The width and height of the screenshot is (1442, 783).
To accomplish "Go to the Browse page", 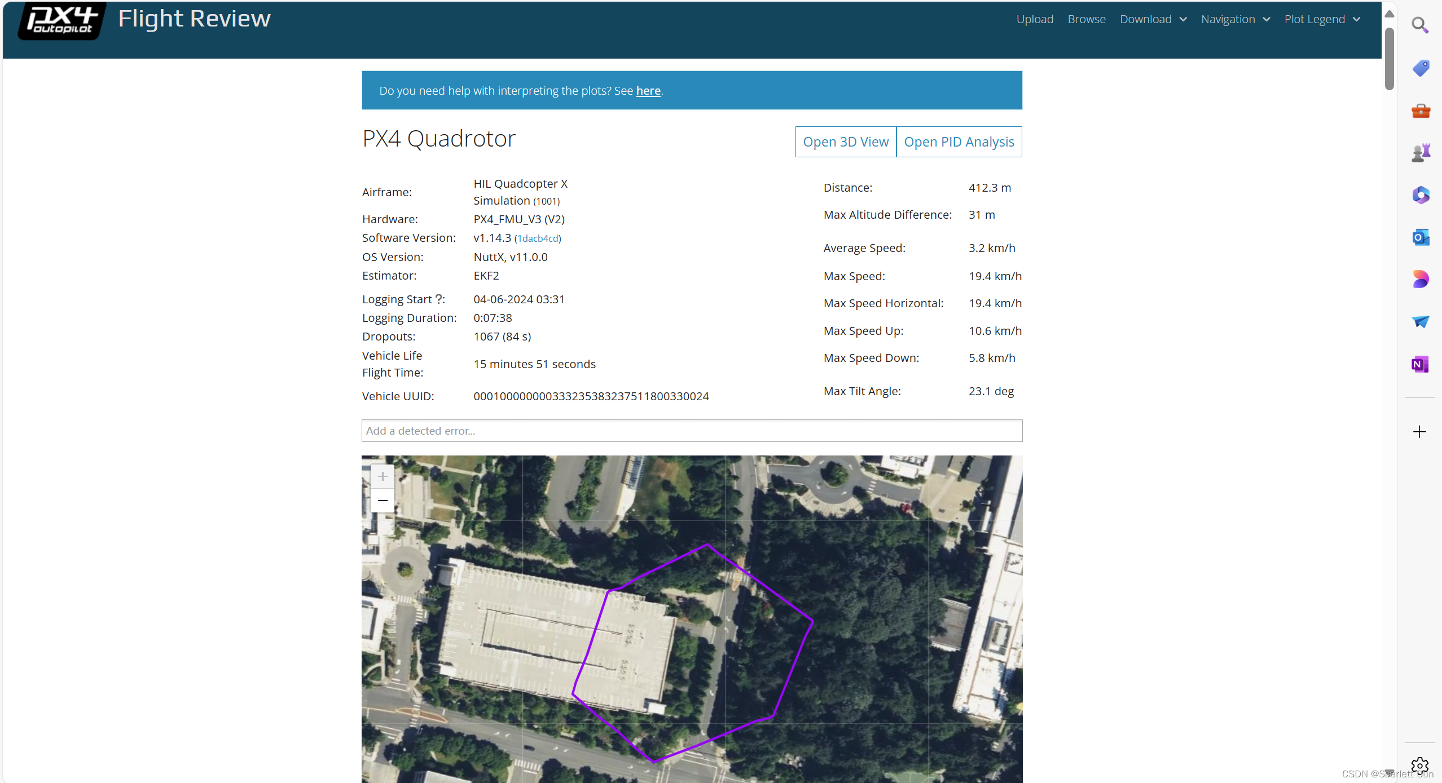I will click(x=1086, y=19).
